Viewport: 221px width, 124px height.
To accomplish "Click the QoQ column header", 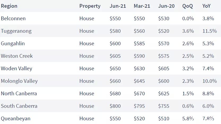I will click(x=188, y=6).
